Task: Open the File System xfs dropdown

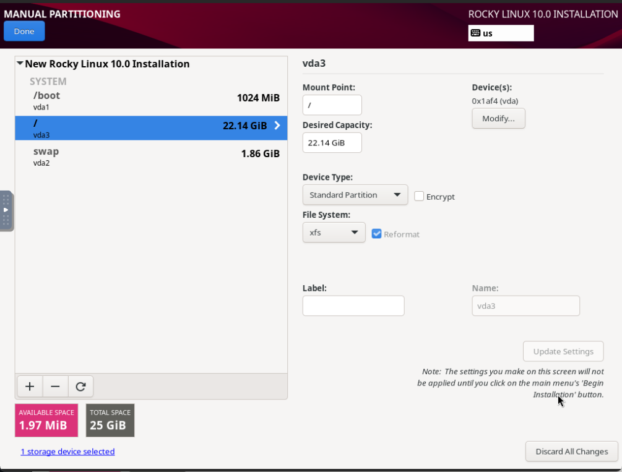Action: coord(334,233)
